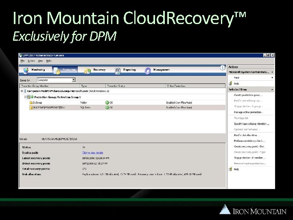This screenshot has height=220, width=293.
Task: Click Modify disk allocation action
Action: click(245, 135)
